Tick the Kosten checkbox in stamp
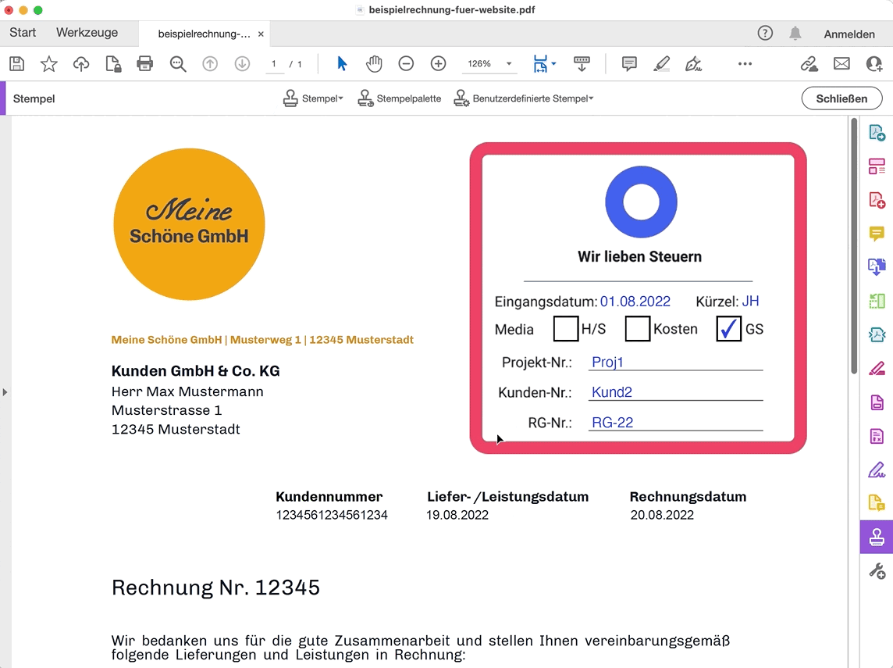 [x=638, y=329]
